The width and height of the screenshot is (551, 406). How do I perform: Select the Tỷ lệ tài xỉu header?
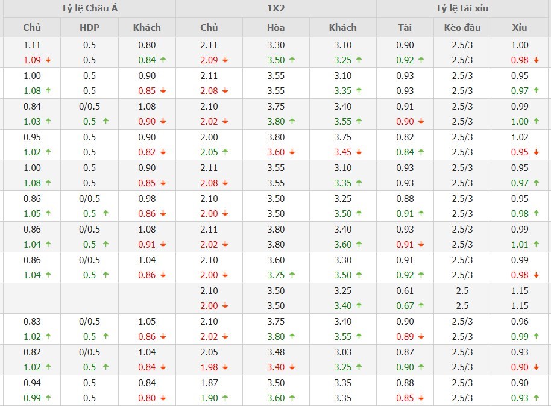(463, 8)
